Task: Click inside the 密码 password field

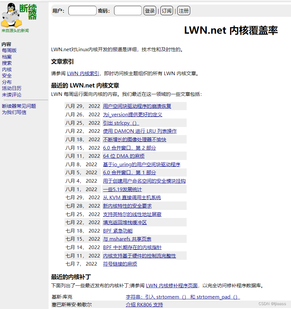Action: point(128,10)
